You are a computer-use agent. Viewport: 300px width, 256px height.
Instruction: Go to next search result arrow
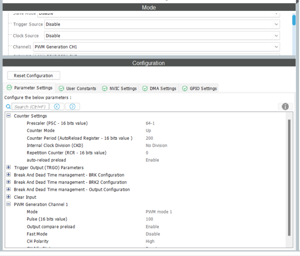72,106
